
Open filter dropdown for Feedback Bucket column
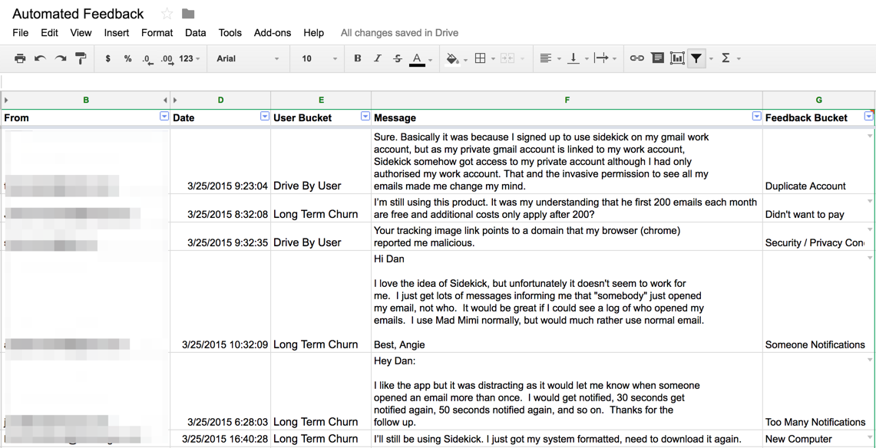coord(869,116)
